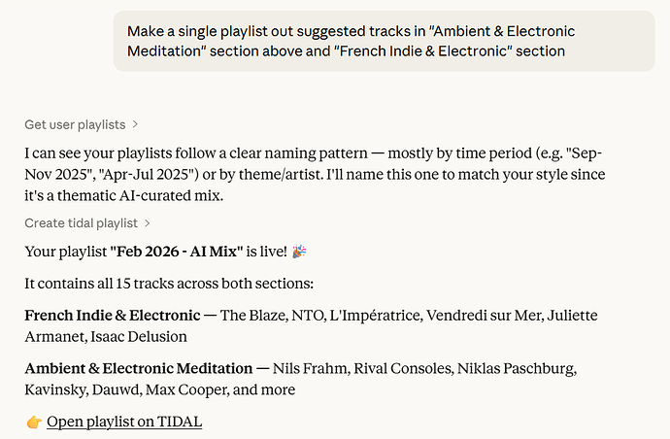The image size is (670, 439).
Task: Click the chevron beside "Get user playlists"
Action: coord(135,124)
